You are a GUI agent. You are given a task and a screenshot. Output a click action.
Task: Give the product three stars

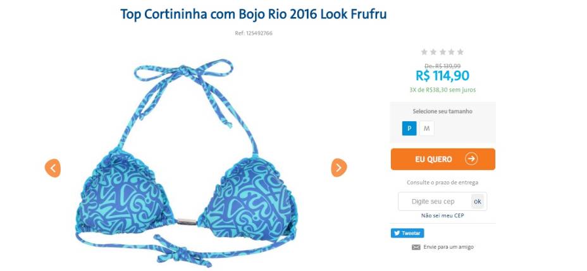point(443,52)
